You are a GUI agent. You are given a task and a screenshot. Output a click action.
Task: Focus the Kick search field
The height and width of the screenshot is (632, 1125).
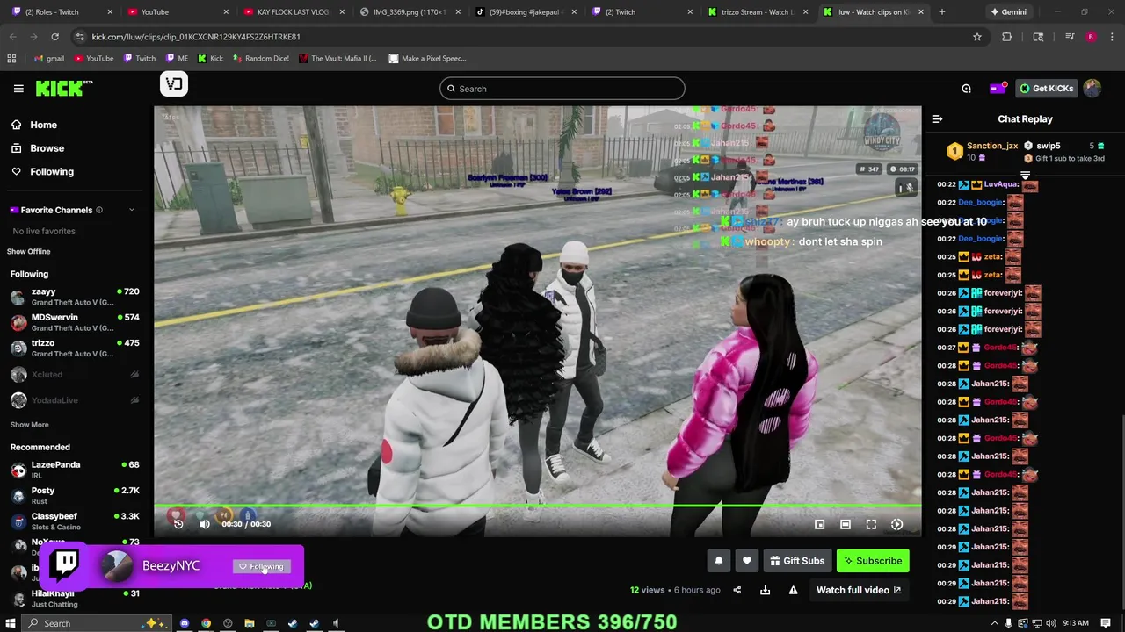click(x=562, y=89)
